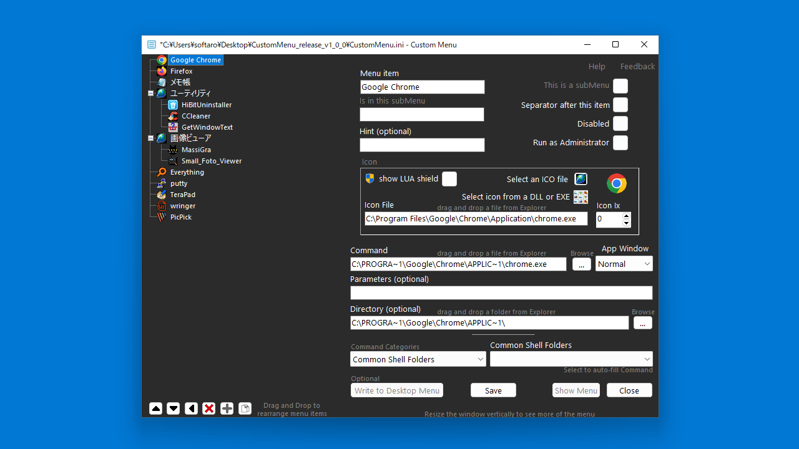799x449 pixels.
Task: Click the Chrome icon preview image
Action: 617,183
